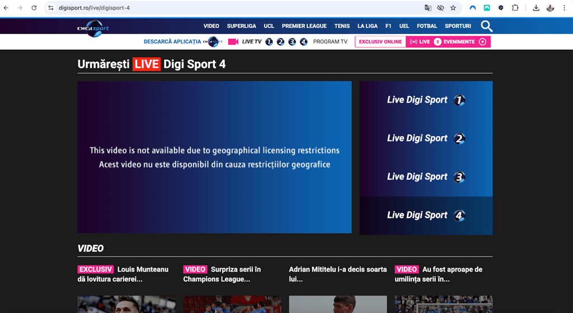
Task: Open the profile avatar
Action: 550,8
